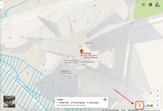The width and height of the screenshot is (163, 111).
Task: Expand the imagery strip double chevron
Action: point(157,105)
